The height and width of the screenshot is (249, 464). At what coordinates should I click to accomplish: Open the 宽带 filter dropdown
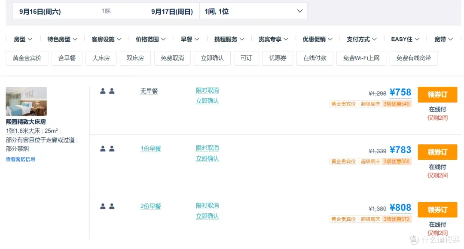(443, 39)
